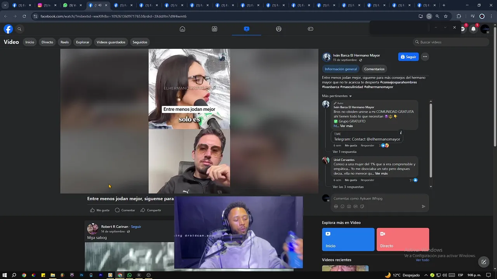Open Facebook search magnifier beside the logo
The width and height of the screenshot is (497, 279).
click(19, 29)
